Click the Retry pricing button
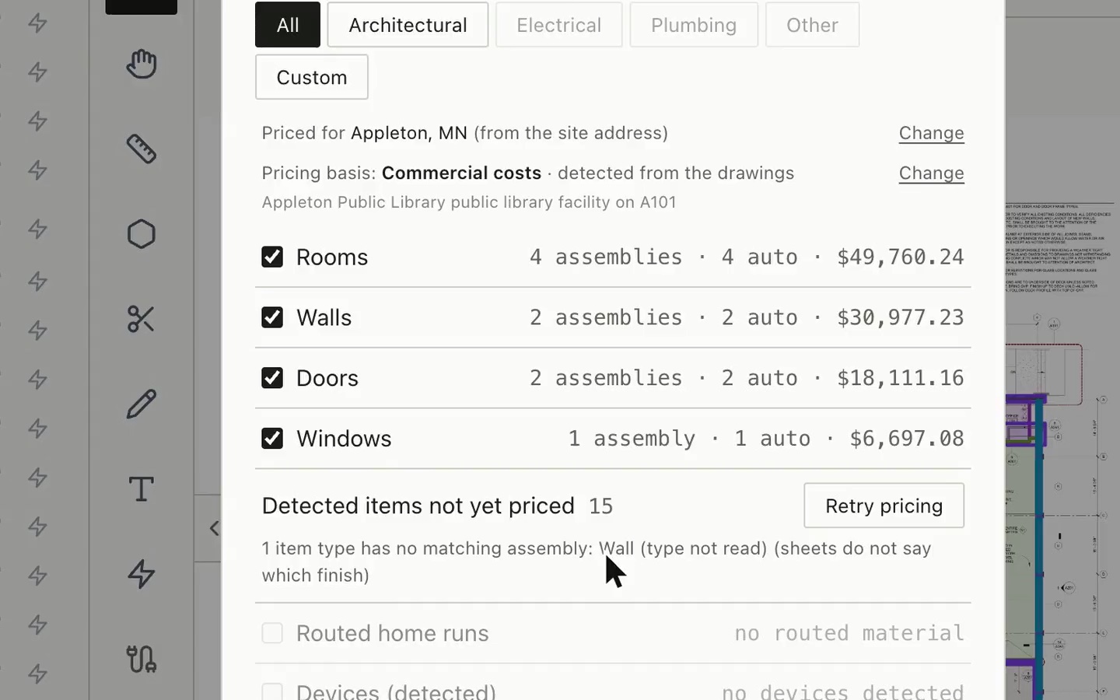The image size is (1120, 700). point(884,506)
